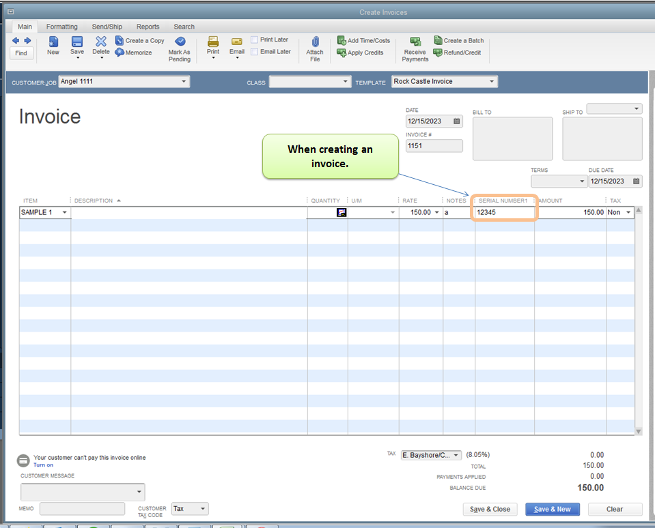Click Create a Batch
655x528 pixels.
click(459, 40)
